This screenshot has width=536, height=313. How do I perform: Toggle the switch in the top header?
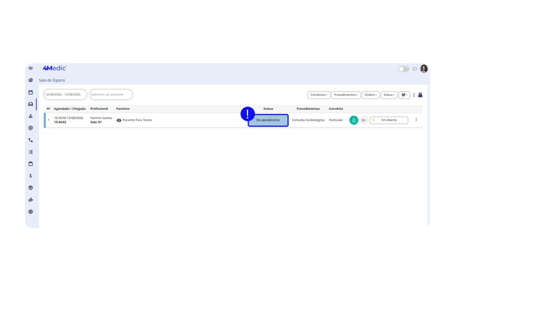[404, 69]
